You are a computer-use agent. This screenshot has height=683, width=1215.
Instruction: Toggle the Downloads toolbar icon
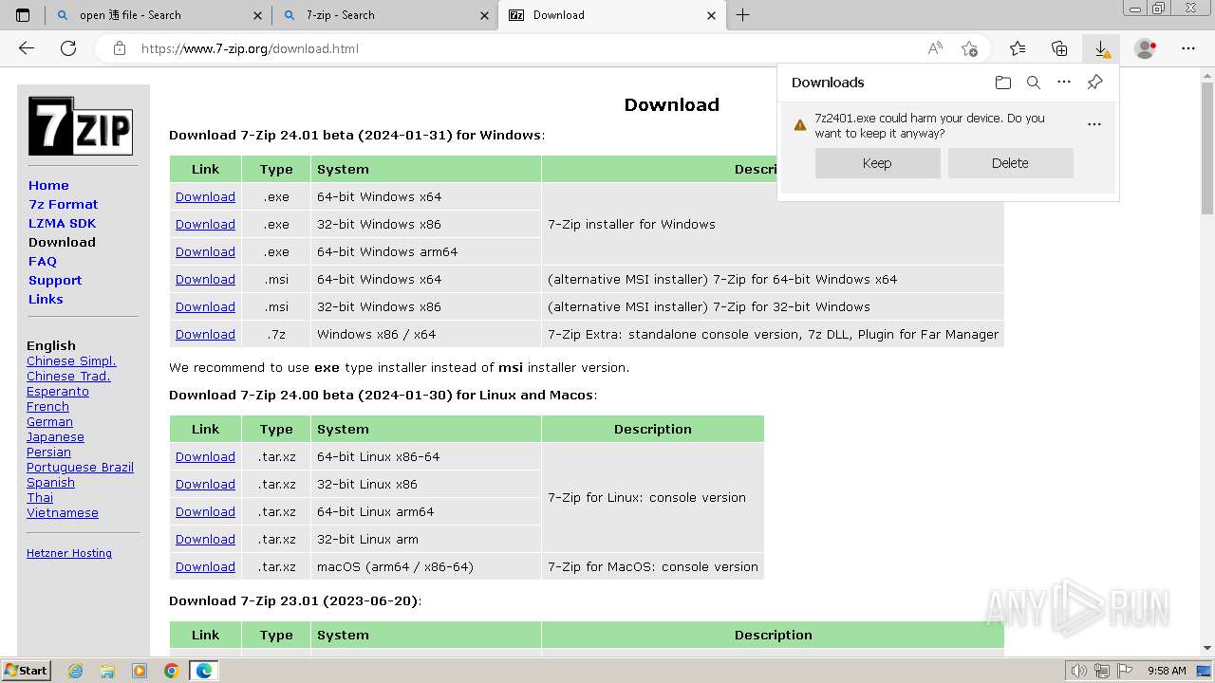[x=1101, y=48]
